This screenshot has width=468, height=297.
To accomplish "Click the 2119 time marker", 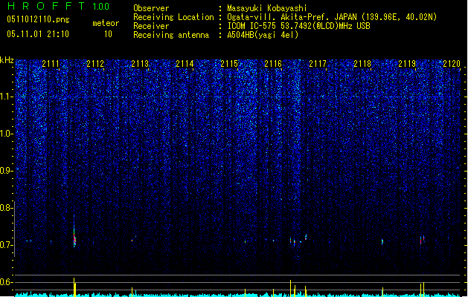I will tap(407, 64).
